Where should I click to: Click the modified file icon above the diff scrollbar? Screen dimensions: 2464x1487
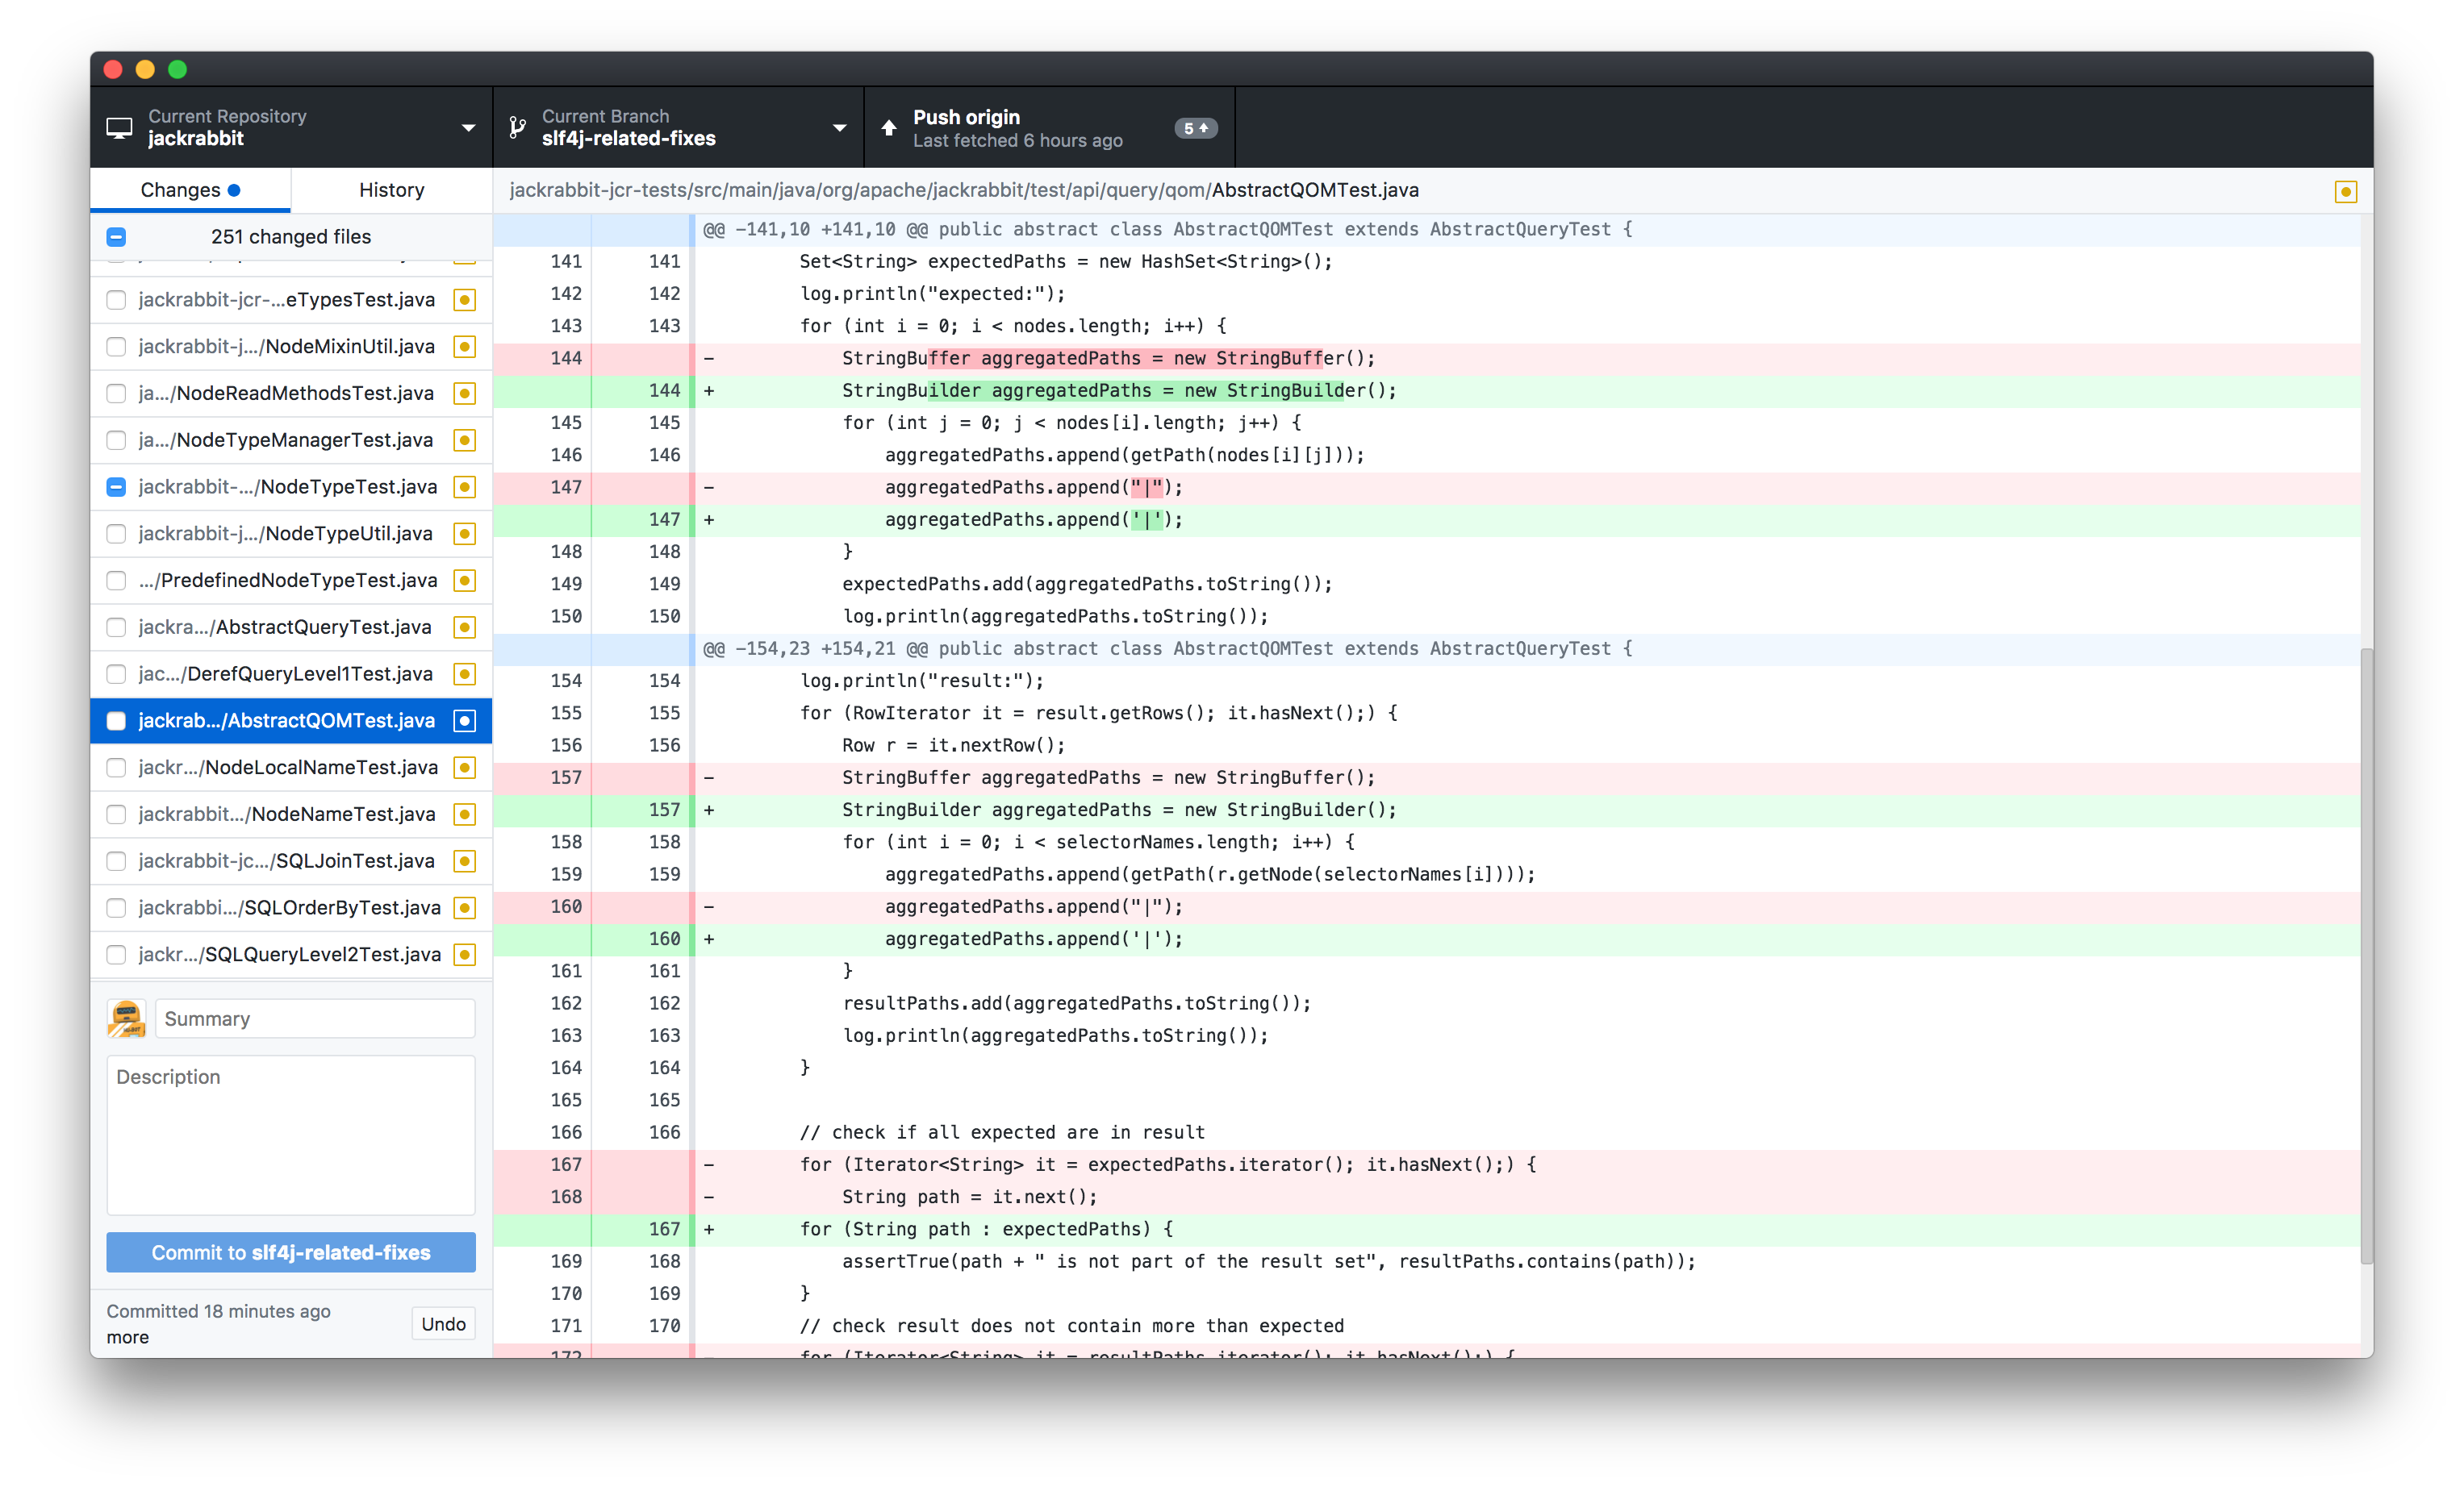pos(2346,191)
